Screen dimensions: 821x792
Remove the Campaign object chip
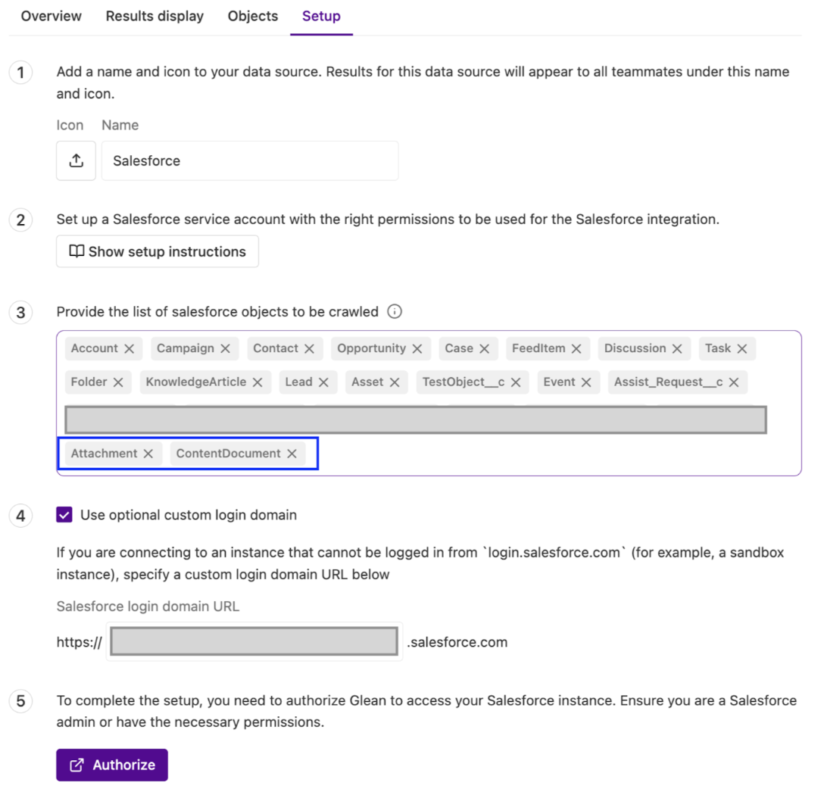(226, 348)
